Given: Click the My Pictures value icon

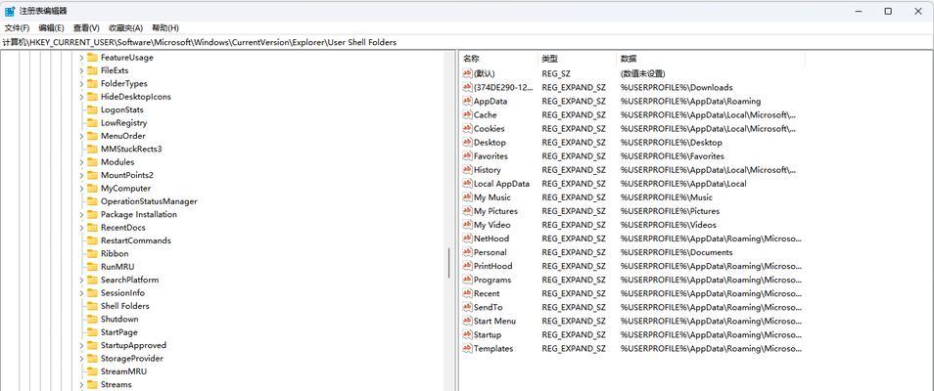Looking at the screenshot, I should coord(467,211).
